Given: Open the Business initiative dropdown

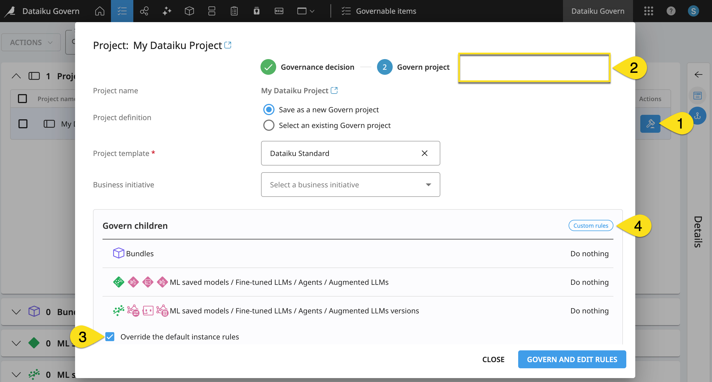Looking at the screenshot, I should (350, 185).
